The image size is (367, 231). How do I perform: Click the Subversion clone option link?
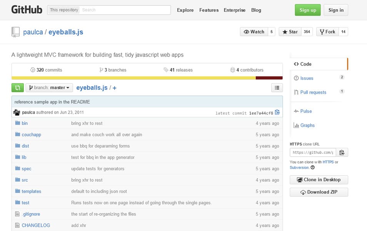point(299,167)
